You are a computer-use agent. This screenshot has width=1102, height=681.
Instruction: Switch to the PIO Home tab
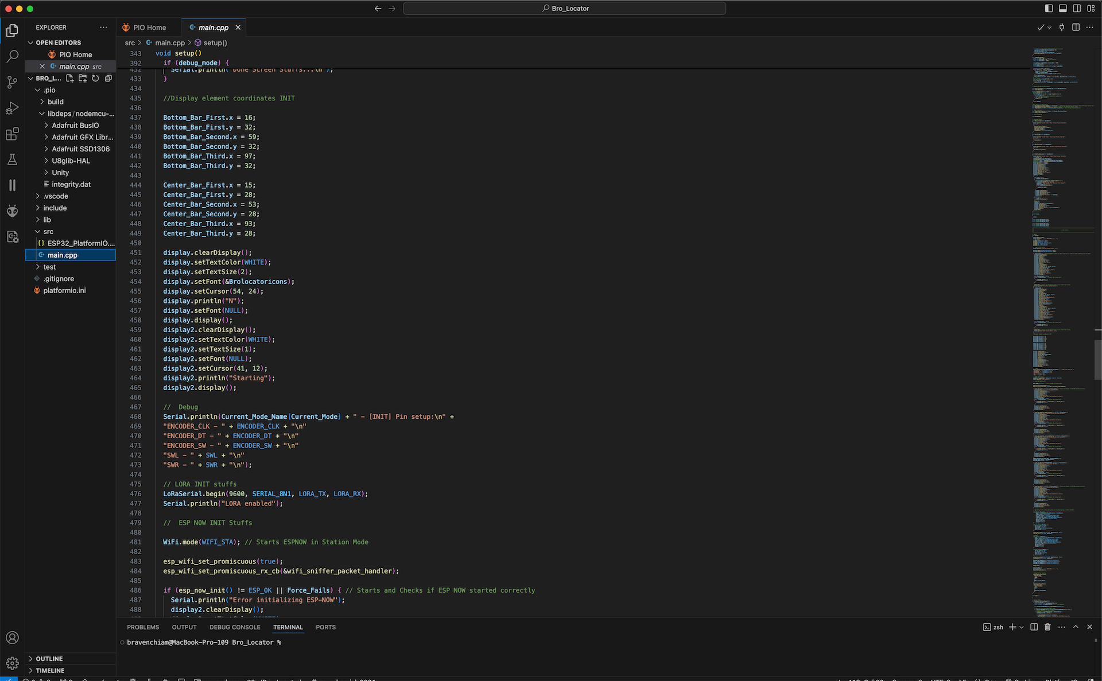(149, 28)
